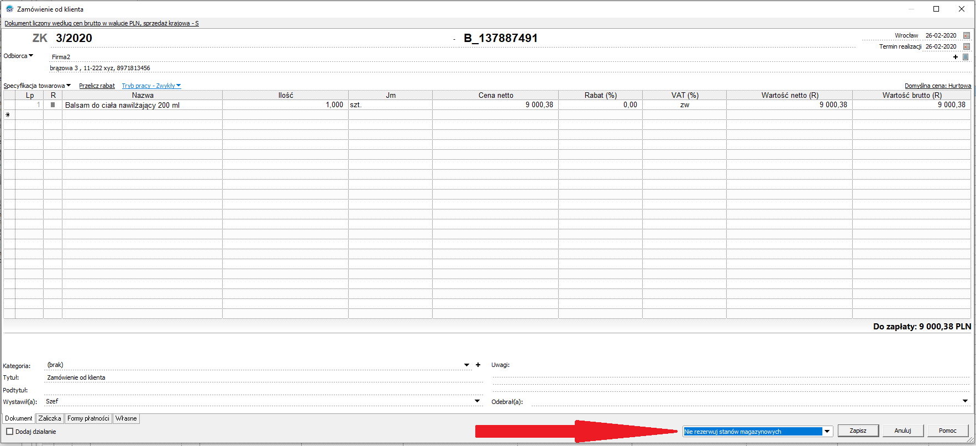Select Nie rezerwuj stanów magazynowych field

[x=753, y=432]
